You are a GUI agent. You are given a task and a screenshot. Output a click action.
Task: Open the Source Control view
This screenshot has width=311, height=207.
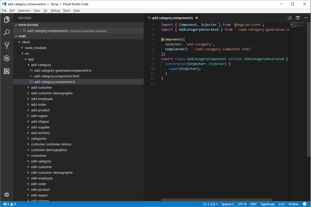point(7,45)
